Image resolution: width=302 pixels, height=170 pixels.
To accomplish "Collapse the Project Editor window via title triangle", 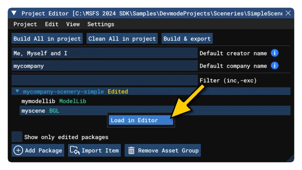I will [x=14, y=13].
